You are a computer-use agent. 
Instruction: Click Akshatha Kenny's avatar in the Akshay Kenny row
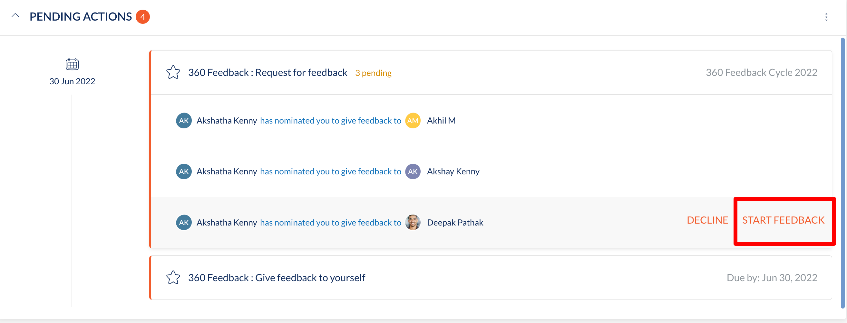[184, 171]
